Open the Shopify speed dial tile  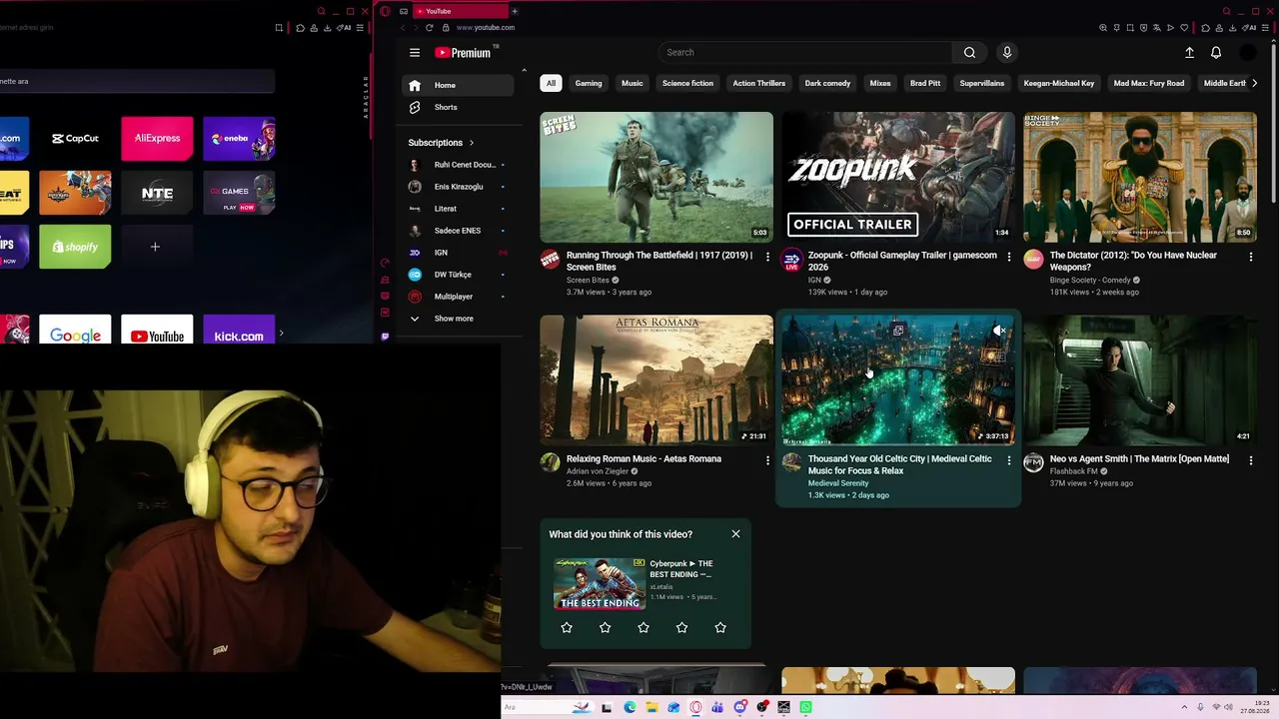[75, 247]
